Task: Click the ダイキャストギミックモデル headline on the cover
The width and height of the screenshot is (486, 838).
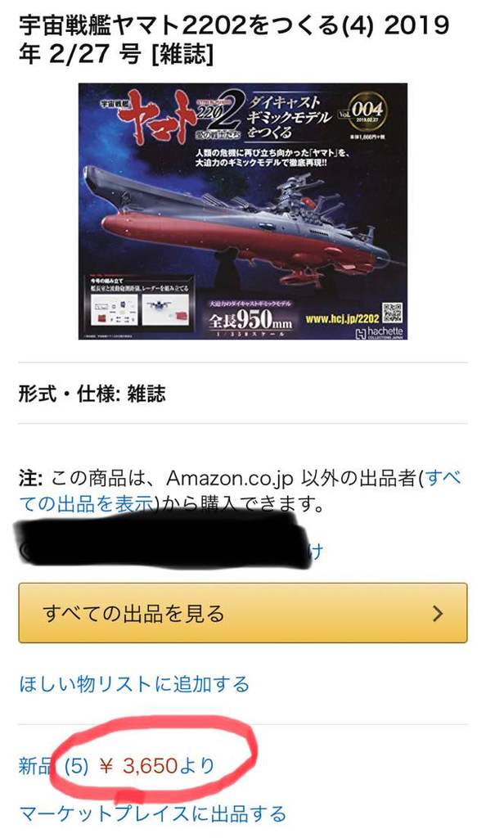Action: point(288,116)
